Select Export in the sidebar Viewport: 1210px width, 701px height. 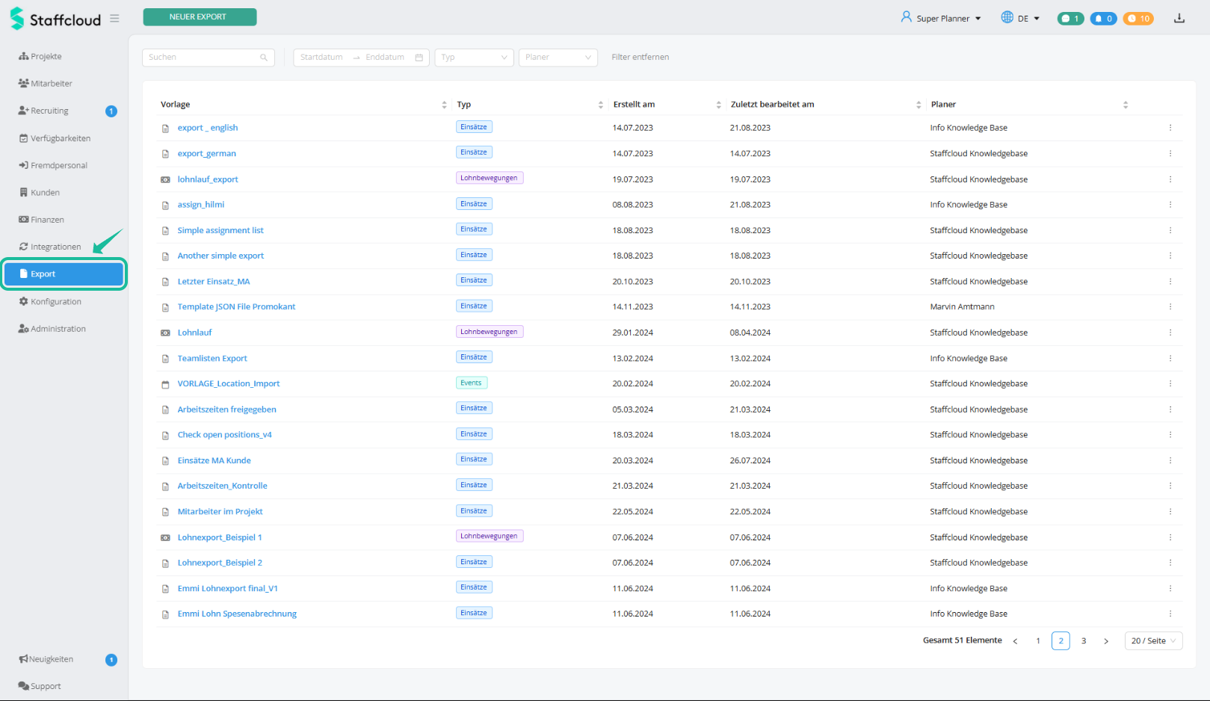point(64,274)
